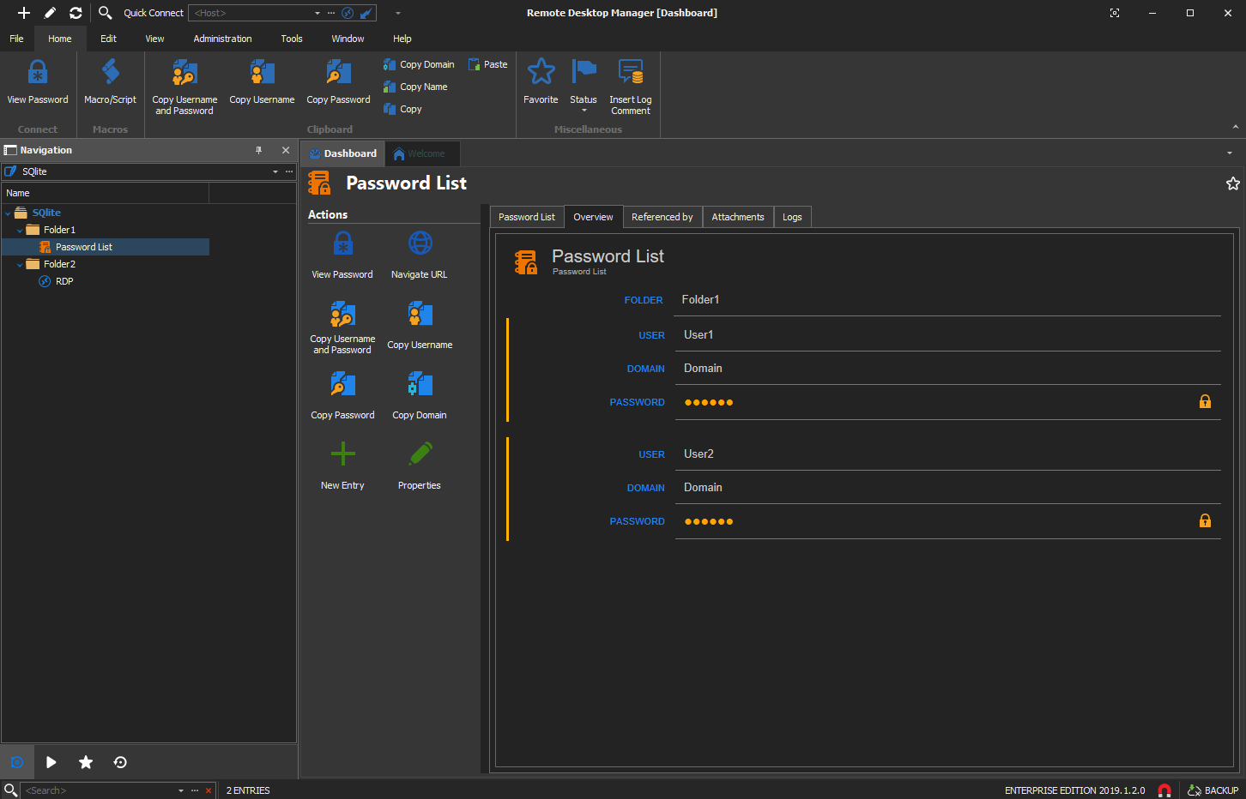This screenshot has width=1246, height=799.
Task: Open the Macro/Script tool
Action: point(110,81)
